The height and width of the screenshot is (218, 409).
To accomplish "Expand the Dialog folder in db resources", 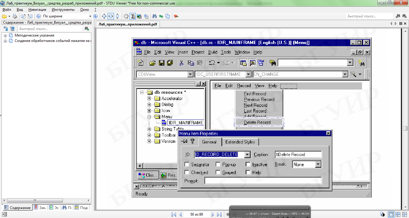I will click(x=149, y=105).
